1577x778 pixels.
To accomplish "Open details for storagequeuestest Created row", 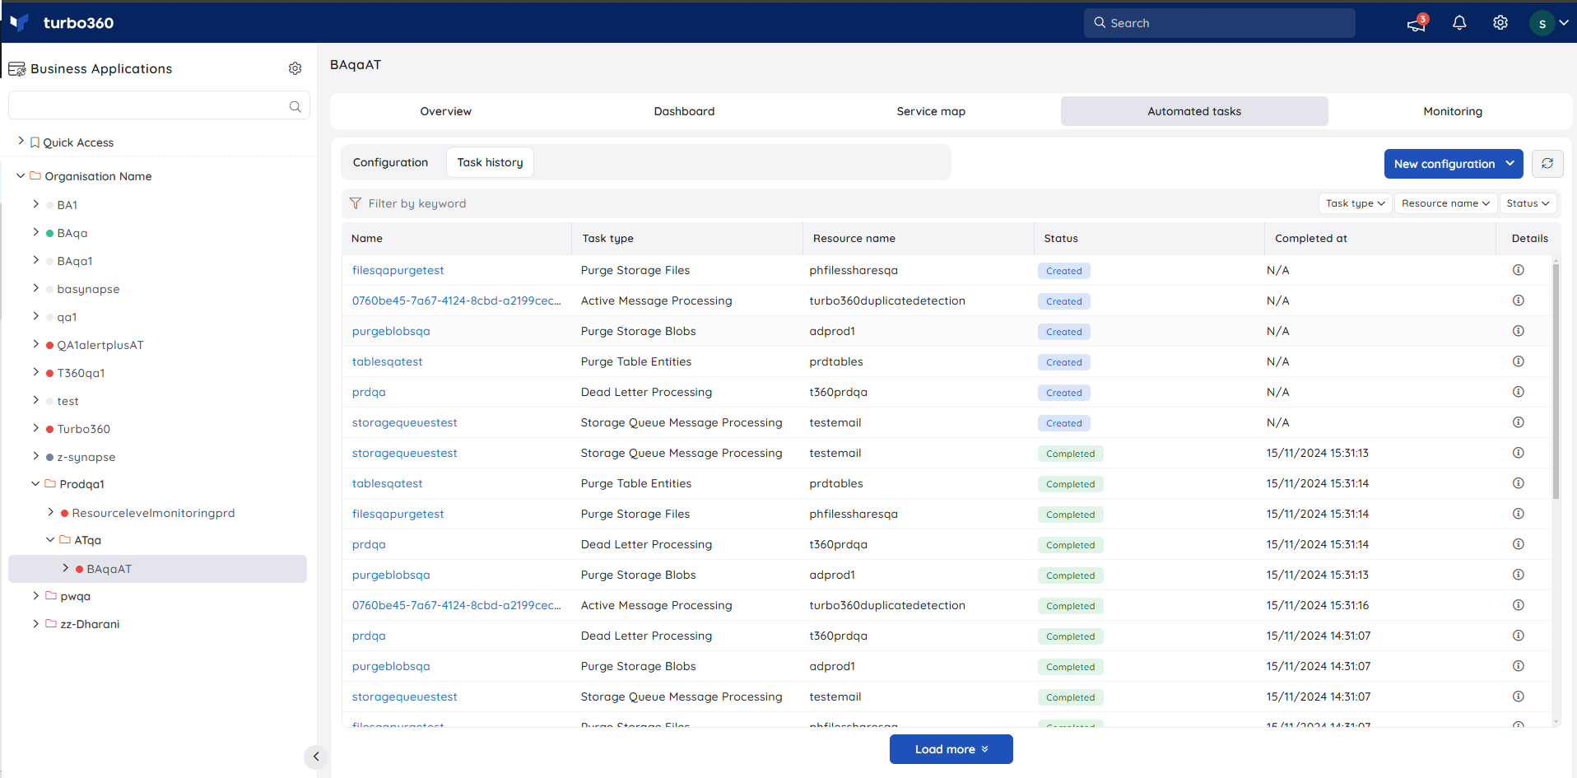I will (x=1519, y=422).
